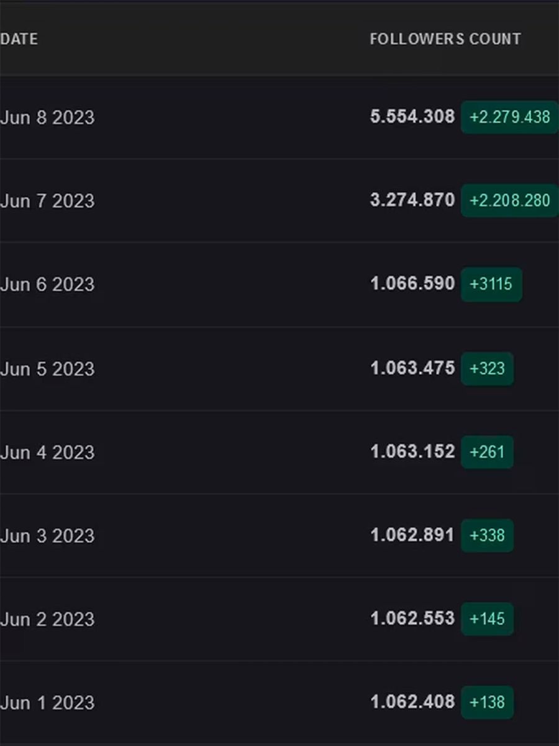Screen dimensions: 559x746
Task: Click the Jun 6 2023 date
Action: [x=48, y=285]
